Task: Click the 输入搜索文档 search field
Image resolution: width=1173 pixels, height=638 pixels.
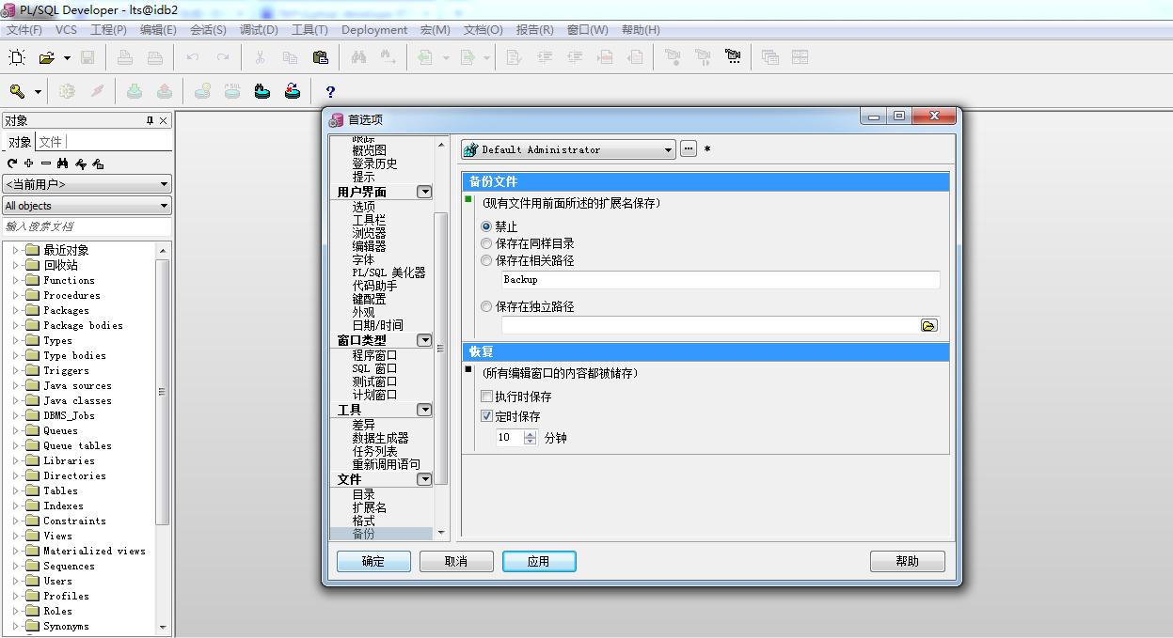Action: [x=87, y=226]
